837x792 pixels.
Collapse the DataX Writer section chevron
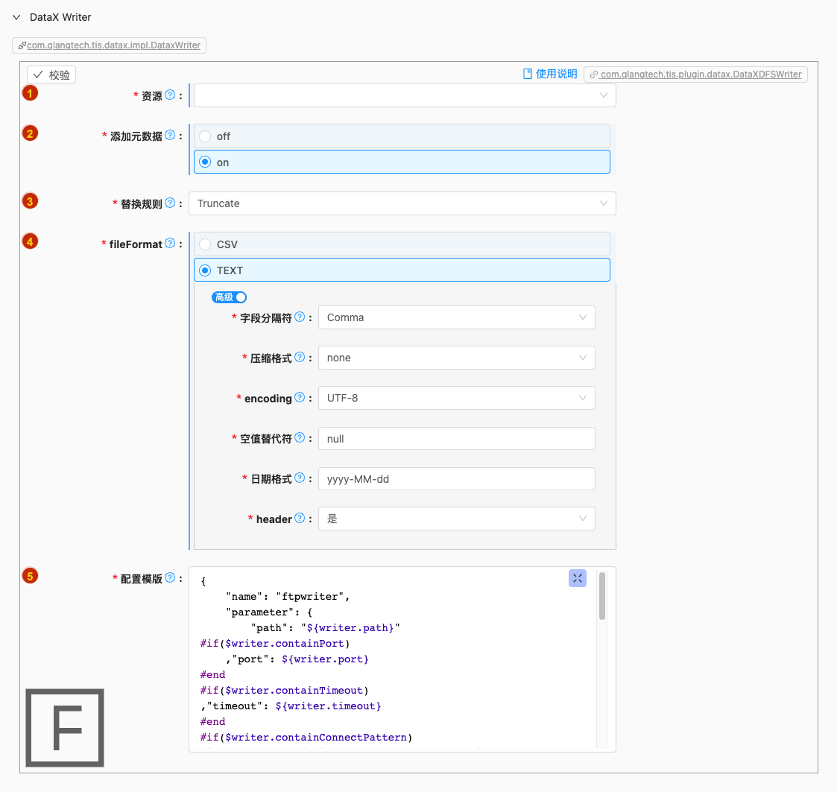16,17
